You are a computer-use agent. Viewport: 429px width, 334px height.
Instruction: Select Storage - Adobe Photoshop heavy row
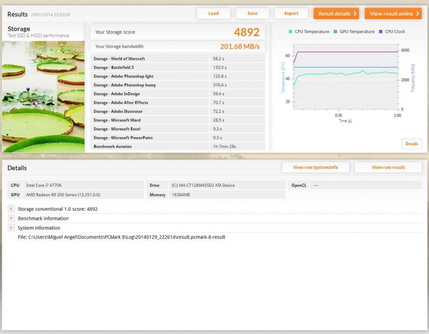178,85
